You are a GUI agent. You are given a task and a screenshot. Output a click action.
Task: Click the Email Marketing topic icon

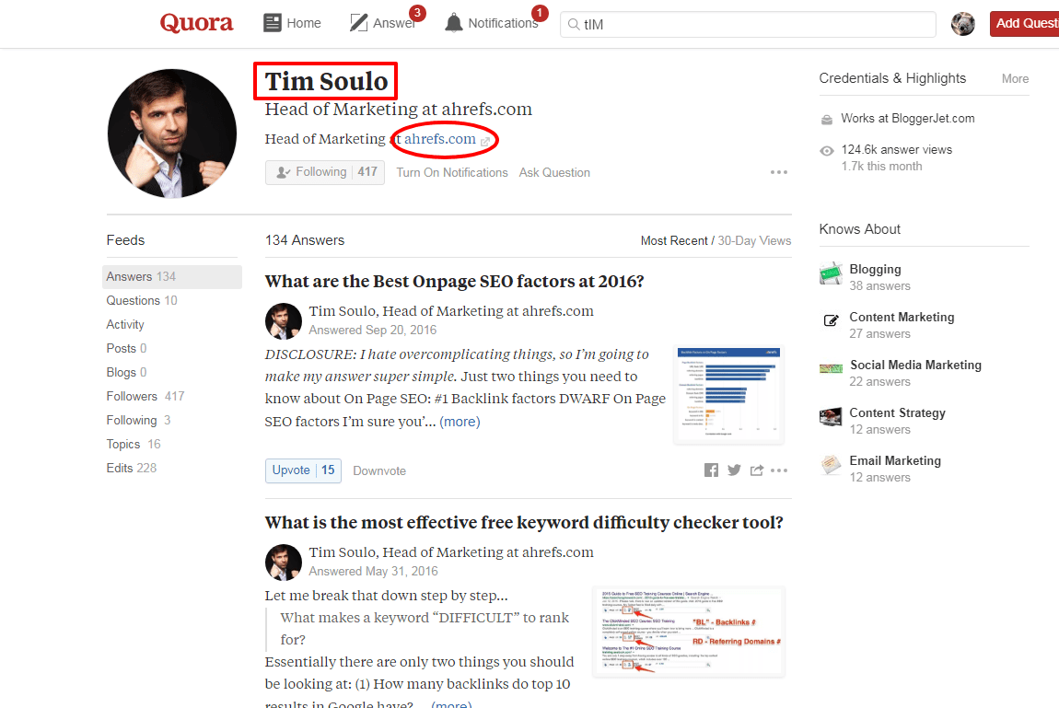(831, 464)
